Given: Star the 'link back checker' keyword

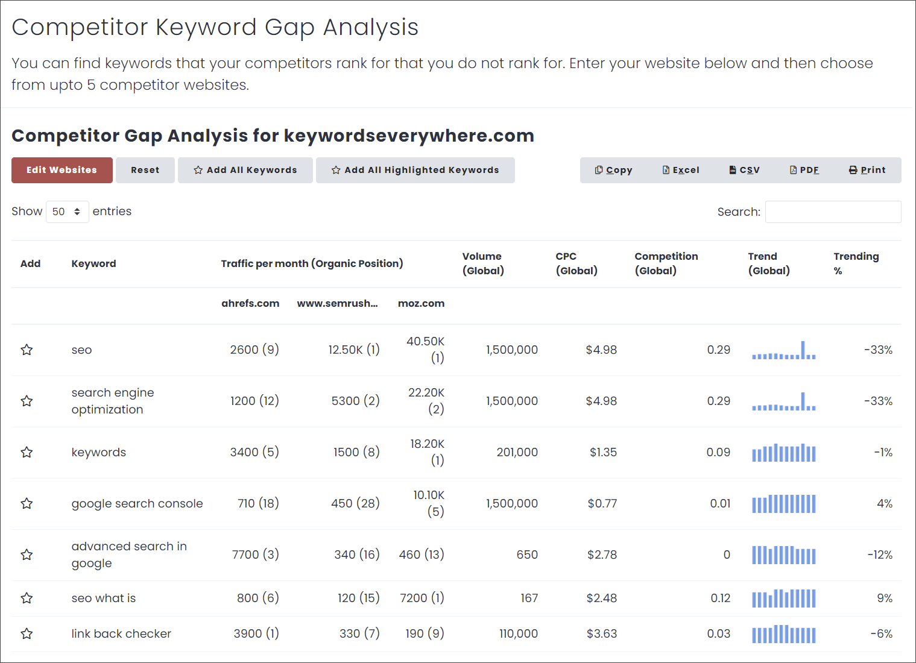Looking at the screenshot, I should [27, 633].
